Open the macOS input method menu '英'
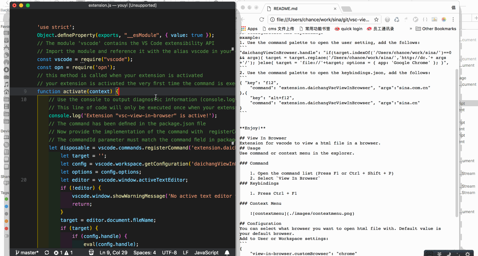The height and width of the screenshot is (256, 478). click(439, 254)
